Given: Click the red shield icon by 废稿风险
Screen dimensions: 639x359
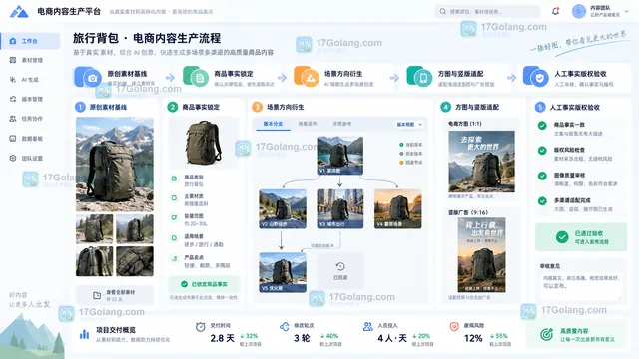Looking at the screenshot, I should pos(454,326).
